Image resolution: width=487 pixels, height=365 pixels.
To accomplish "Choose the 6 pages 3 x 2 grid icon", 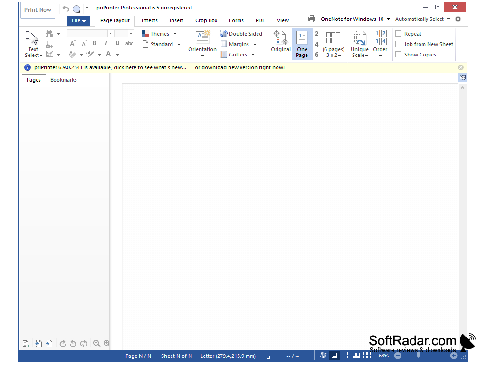I will tap(333, 37).
